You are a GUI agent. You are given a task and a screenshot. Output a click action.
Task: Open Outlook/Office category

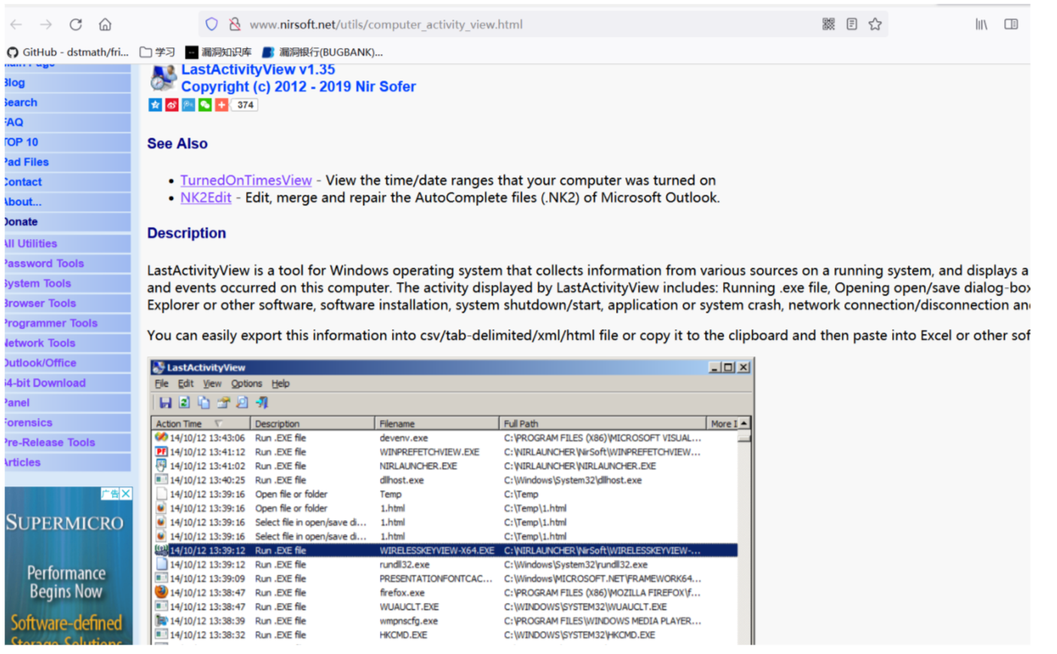67,363
